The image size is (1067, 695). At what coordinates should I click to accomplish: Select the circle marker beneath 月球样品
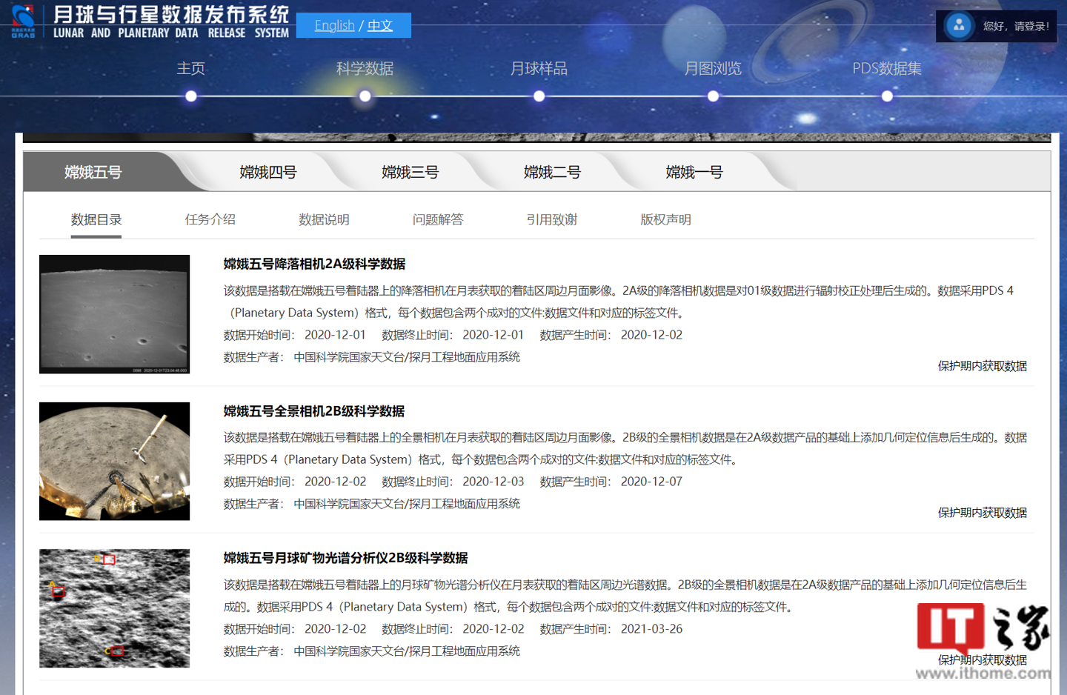point(539,95)
